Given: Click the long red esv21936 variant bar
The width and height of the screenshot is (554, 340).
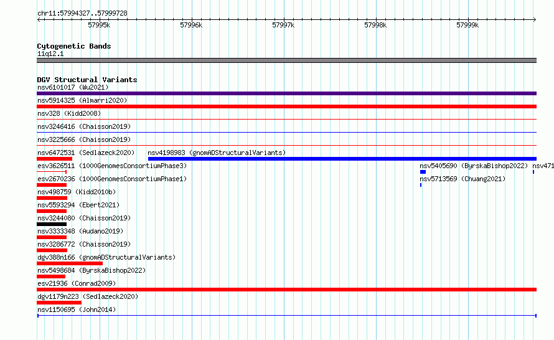Looking at the screenshot, I should click(x=286, y=290).
